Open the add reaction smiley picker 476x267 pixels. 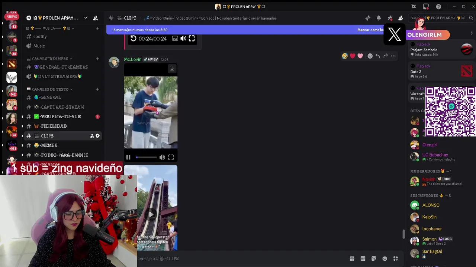pyautogui.click(x=370, y=56)
